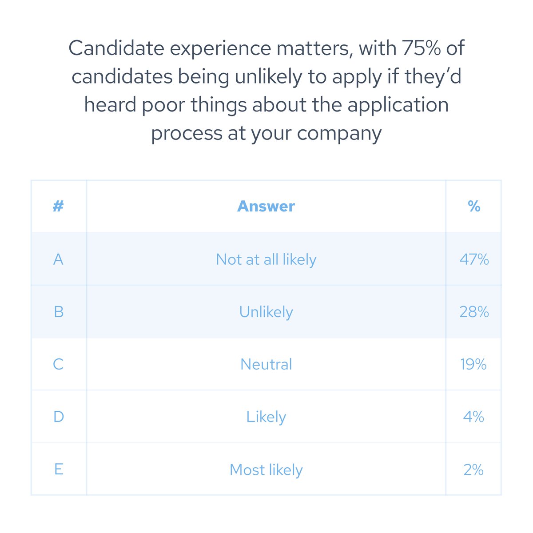Click row letter C
533x533 pixels.
58,364
